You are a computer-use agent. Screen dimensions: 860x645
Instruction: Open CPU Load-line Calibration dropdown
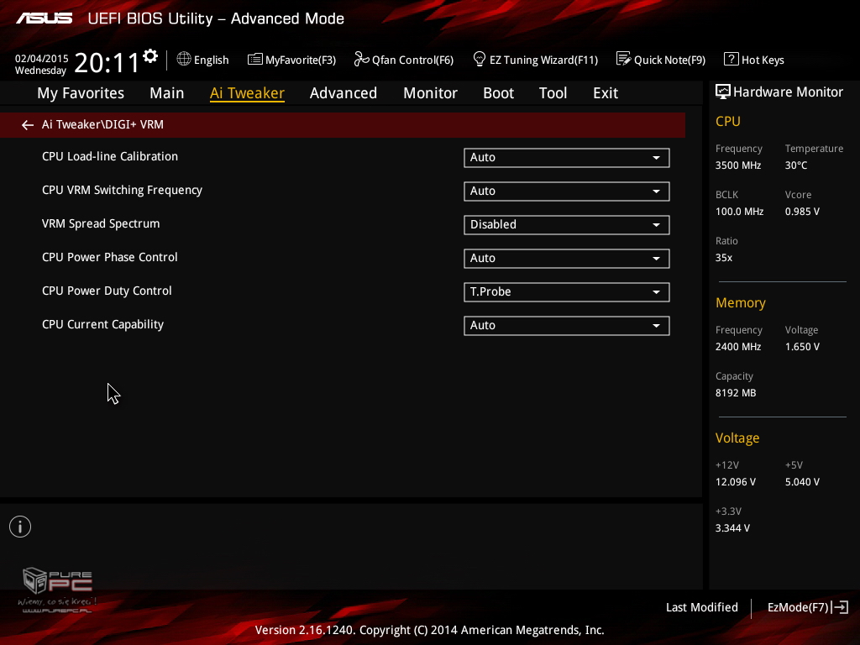tap(567, 157)
